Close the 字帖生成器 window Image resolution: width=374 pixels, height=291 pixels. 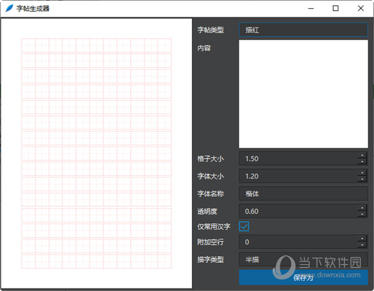pyautogui.click(x=361, y=8)
